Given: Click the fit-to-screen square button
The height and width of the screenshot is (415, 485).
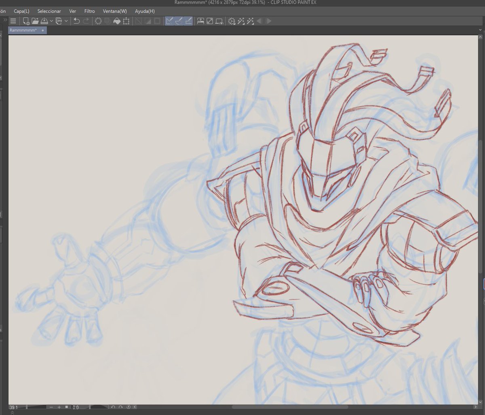Looking at the screenshot, I should (x=67, y=407).
